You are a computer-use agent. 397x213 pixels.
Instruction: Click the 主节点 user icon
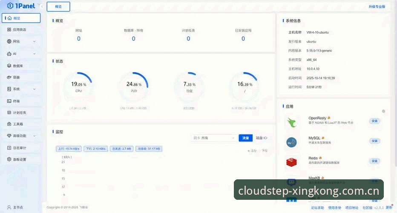[x=9, y=207]
